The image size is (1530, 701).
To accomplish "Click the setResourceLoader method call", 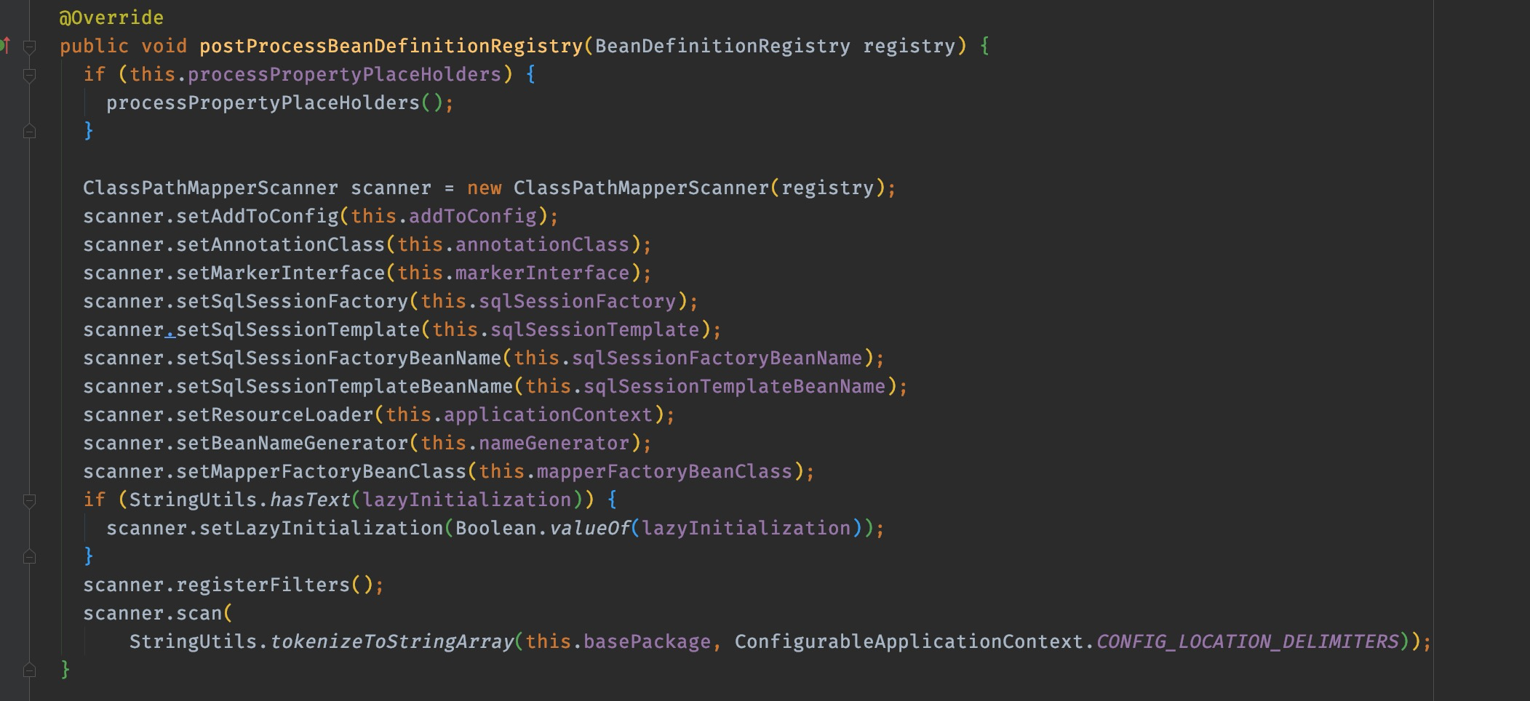I will (x=275, y=414).
